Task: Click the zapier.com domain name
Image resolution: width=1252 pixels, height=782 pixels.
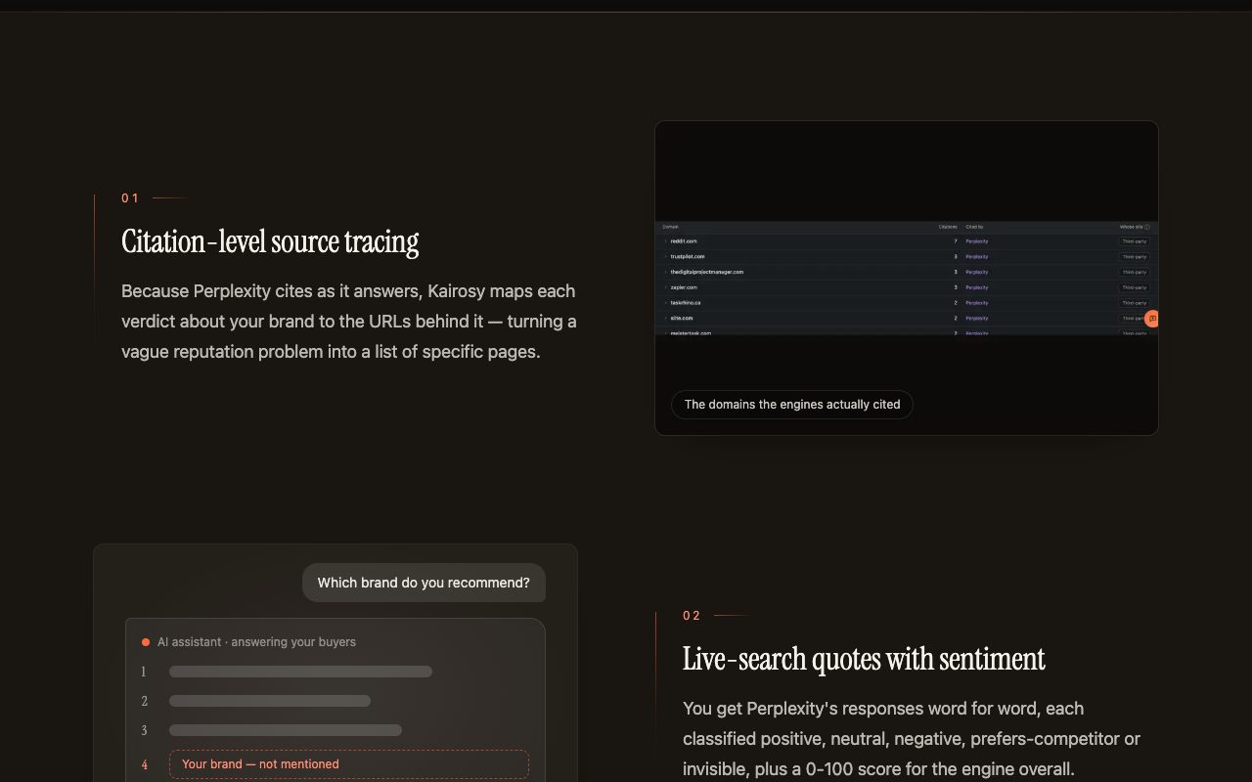Action: pos(684,287)
